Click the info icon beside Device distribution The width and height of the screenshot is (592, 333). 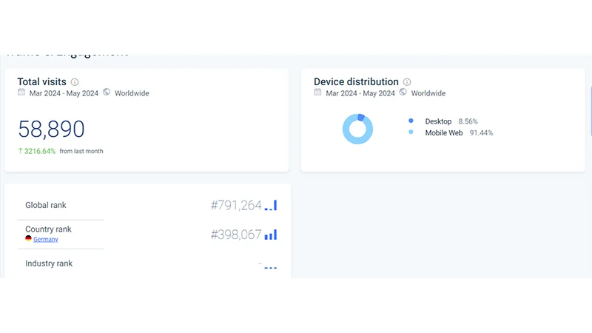(407, 82)
